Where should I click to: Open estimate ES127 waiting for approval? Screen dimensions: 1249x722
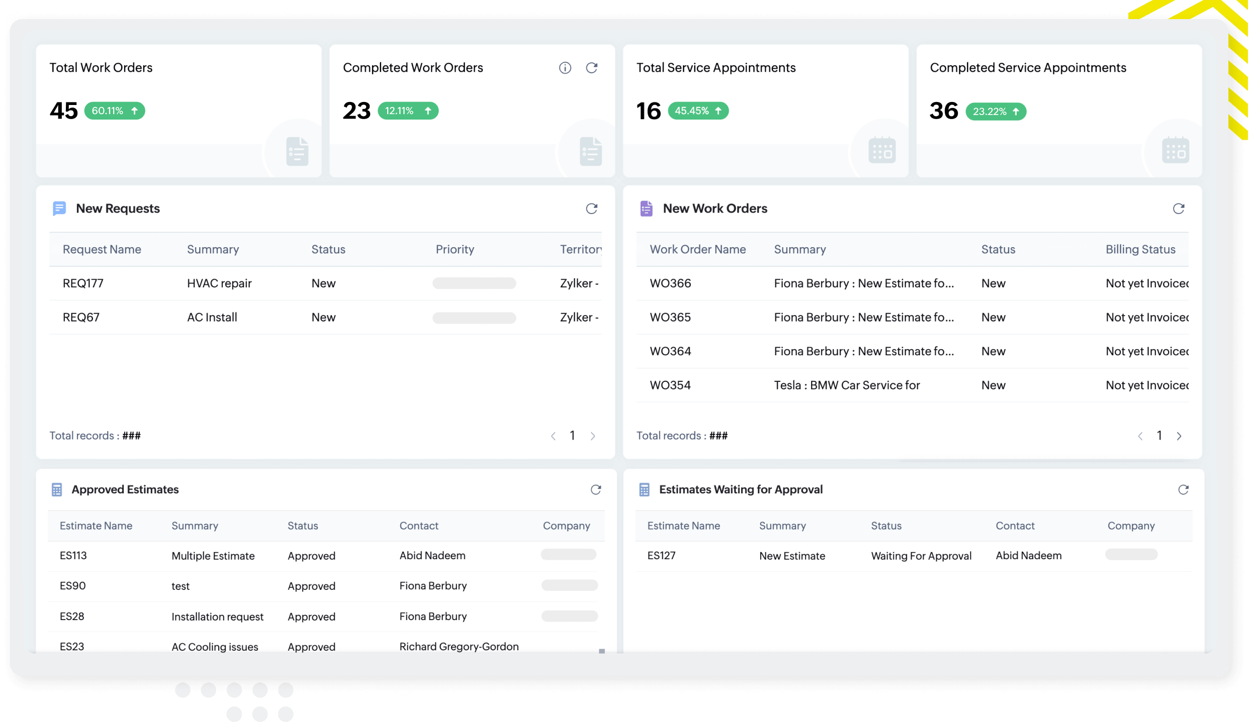click(661, 555)
